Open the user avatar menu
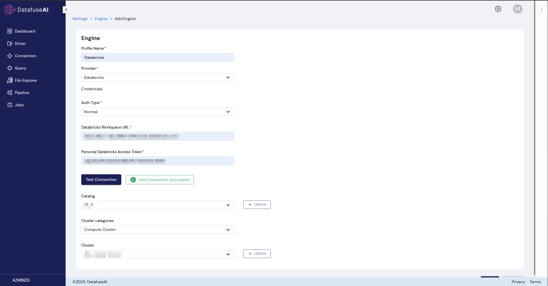 [x=518, y=9]
